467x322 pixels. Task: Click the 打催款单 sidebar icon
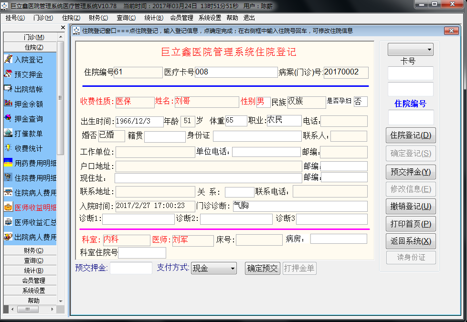pos(8,134)
